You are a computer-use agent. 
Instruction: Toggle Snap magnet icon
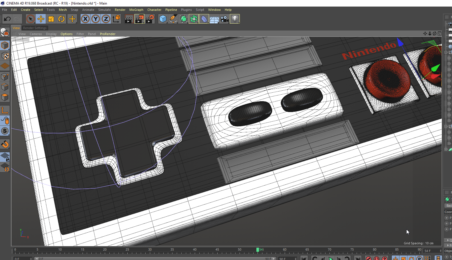click(x=5, y=144)
